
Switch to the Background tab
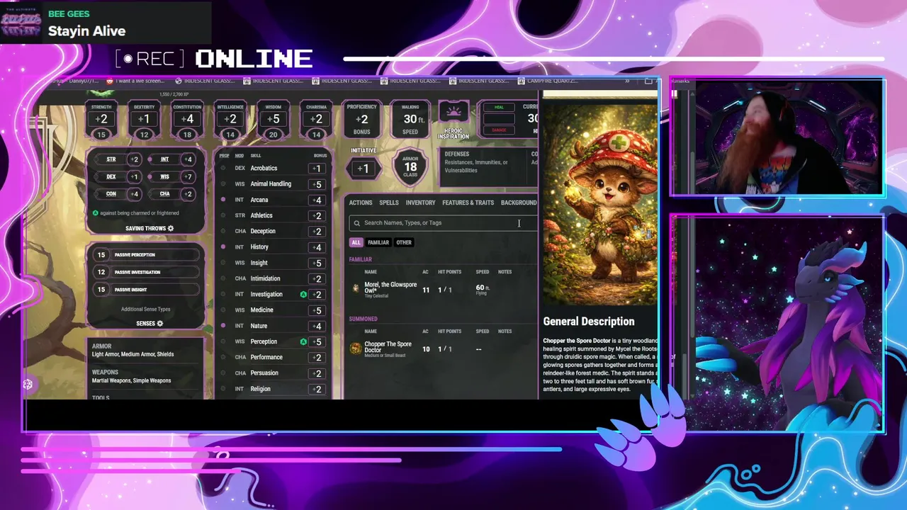coord(519,203)
